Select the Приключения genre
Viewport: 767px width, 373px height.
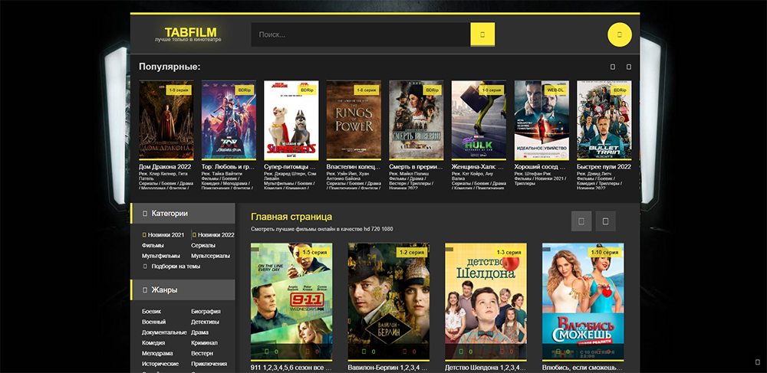tap(209, 365)
